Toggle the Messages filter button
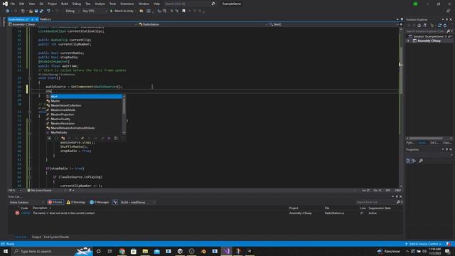Screen dimensions: 455x256 point(100,202)
